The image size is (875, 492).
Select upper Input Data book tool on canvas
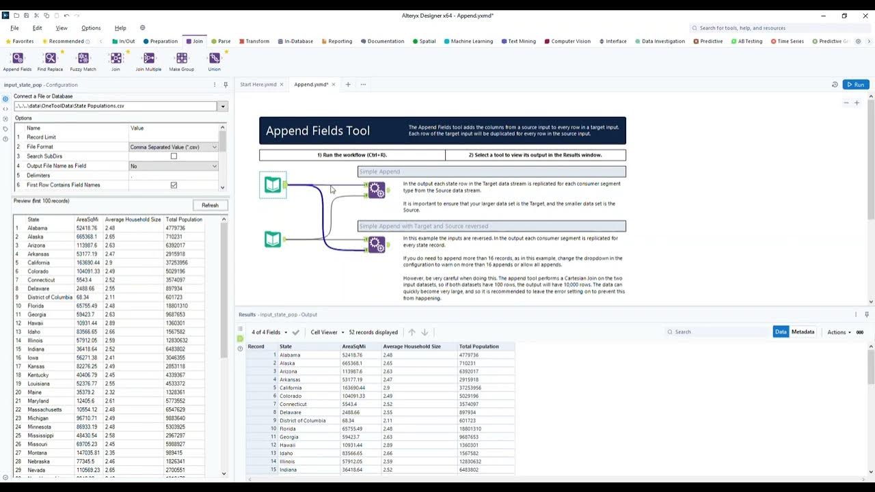coord(273,184)
